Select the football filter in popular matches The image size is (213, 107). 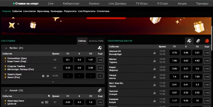[189, 41]
